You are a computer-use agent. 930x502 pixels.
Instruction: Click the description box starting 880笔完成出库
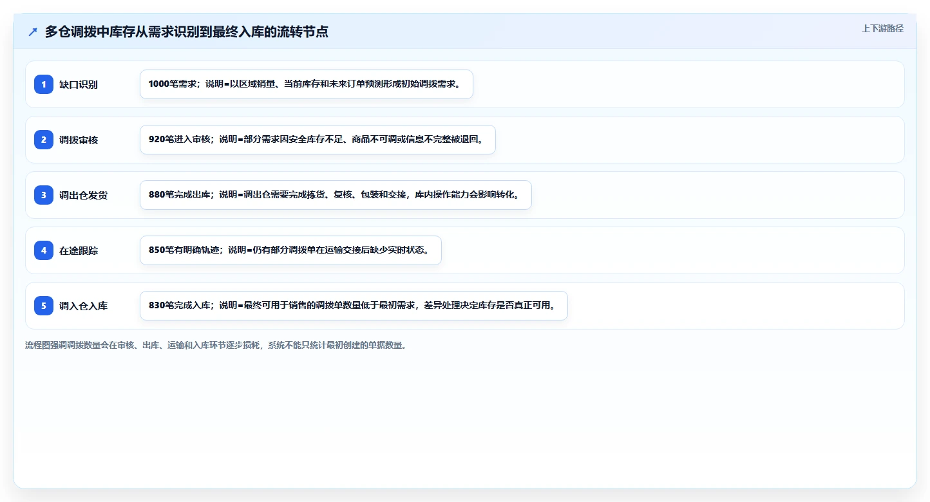tap(336, 195)
